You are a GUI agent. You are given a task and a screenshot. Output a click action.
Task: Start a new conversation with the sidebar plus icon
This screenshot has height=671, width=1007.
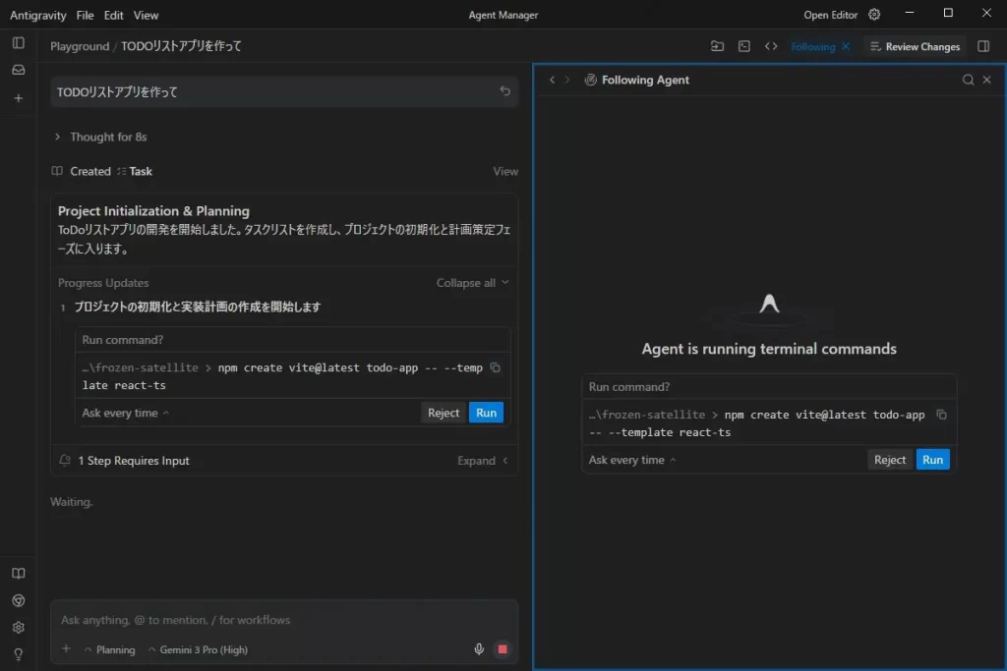click(19, 98)
